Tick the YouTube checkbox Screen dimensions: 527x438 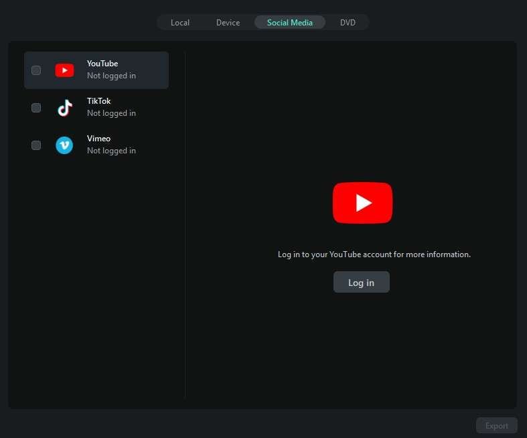36,70
